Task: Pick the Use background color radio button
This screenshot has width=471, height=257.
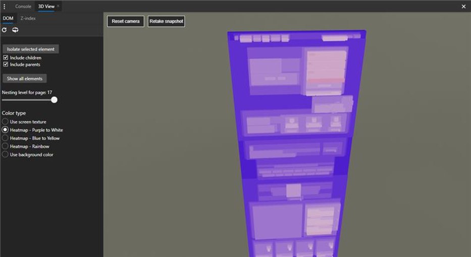Action: [x=5, y=154]
